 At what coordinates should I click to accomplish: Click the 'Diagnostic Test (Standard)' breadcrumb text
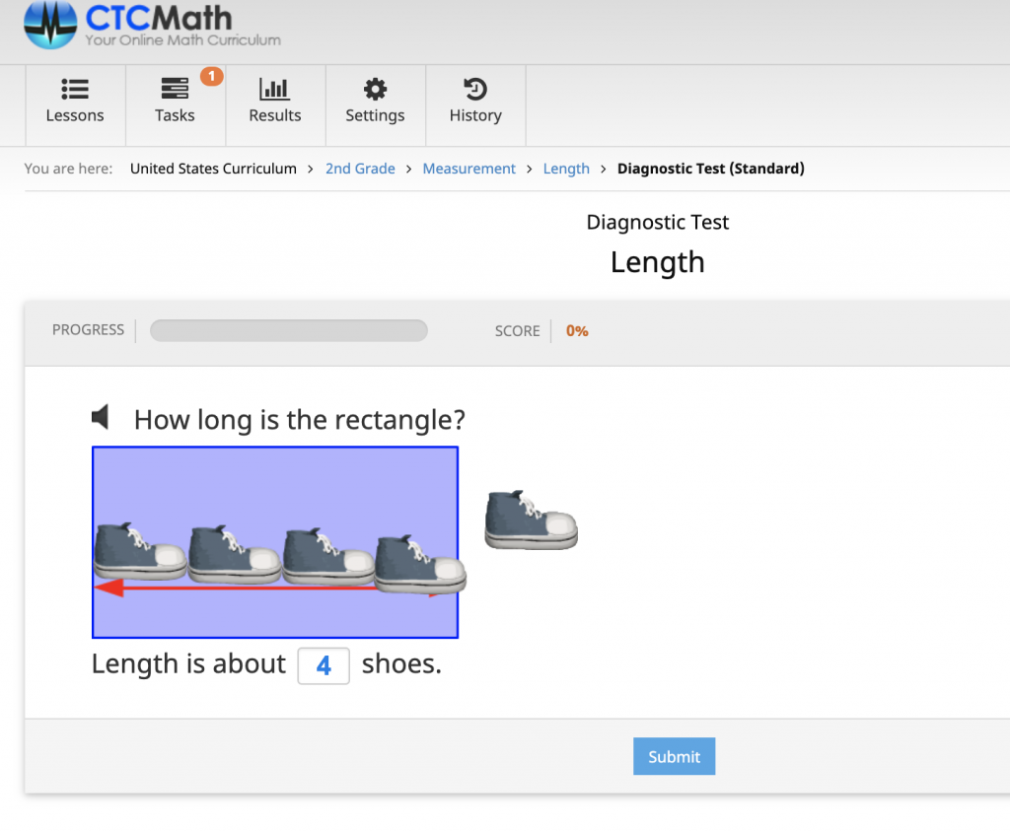click(710, 169)
